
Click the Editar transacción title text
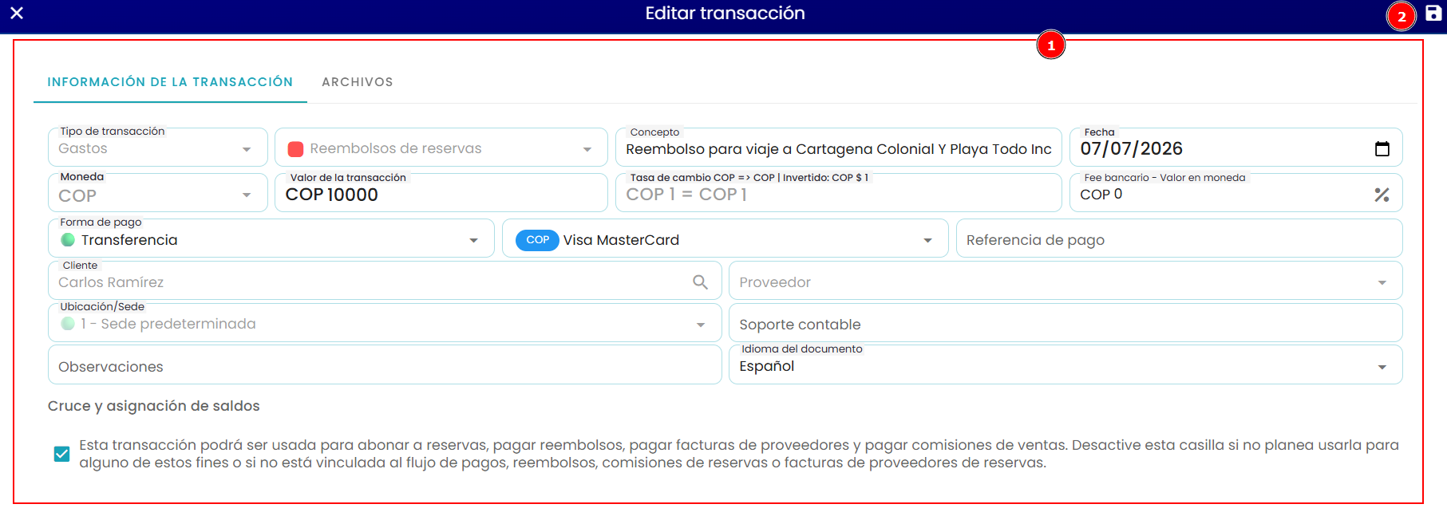(725, 14)
